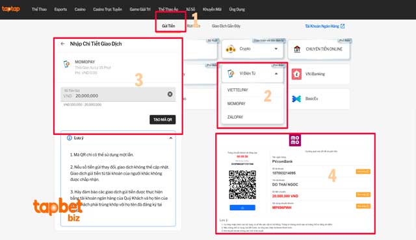Open the Tài Khoản Ngân Hàng link
Screen dimensions: 416x240
click(x=322, y=26)
